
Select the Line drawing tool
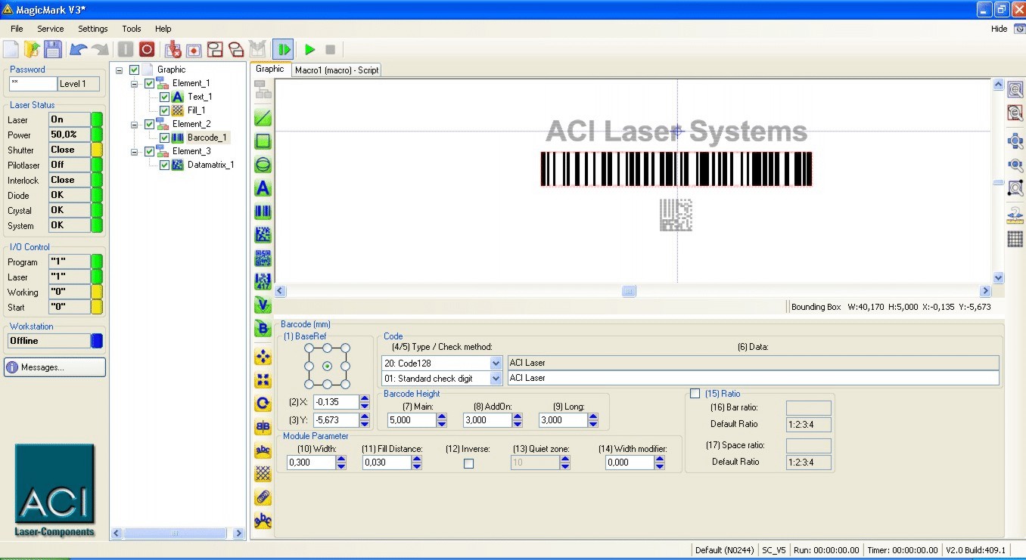[x=263, y=118]
